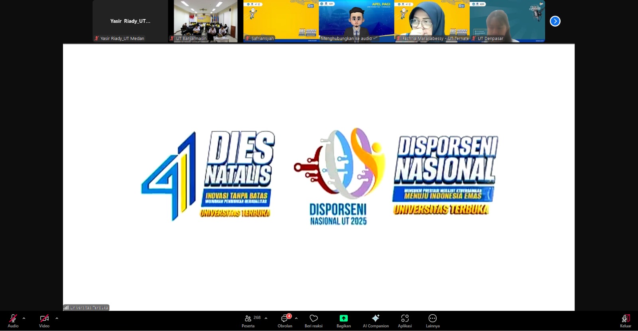Viewport: 638px width, 331px height.
Task: Click the Universitas Terbuka presenter name label
Action: pyautogui.click(x=86, y=308)
